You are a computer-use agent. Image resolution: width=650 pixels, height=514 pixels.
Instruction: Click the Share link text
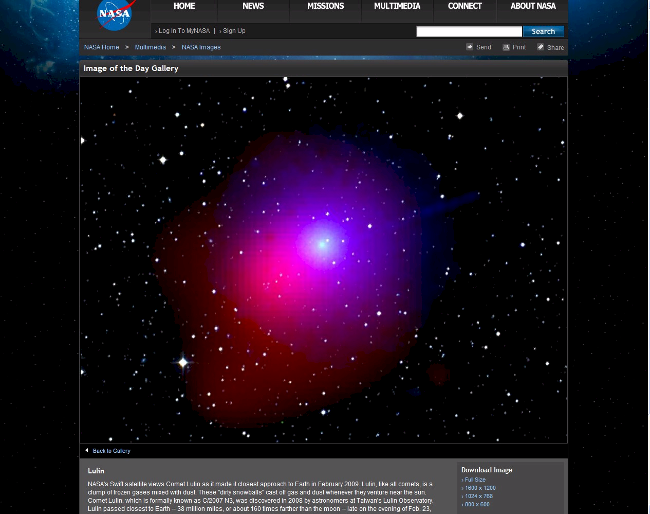pos(555,47)
